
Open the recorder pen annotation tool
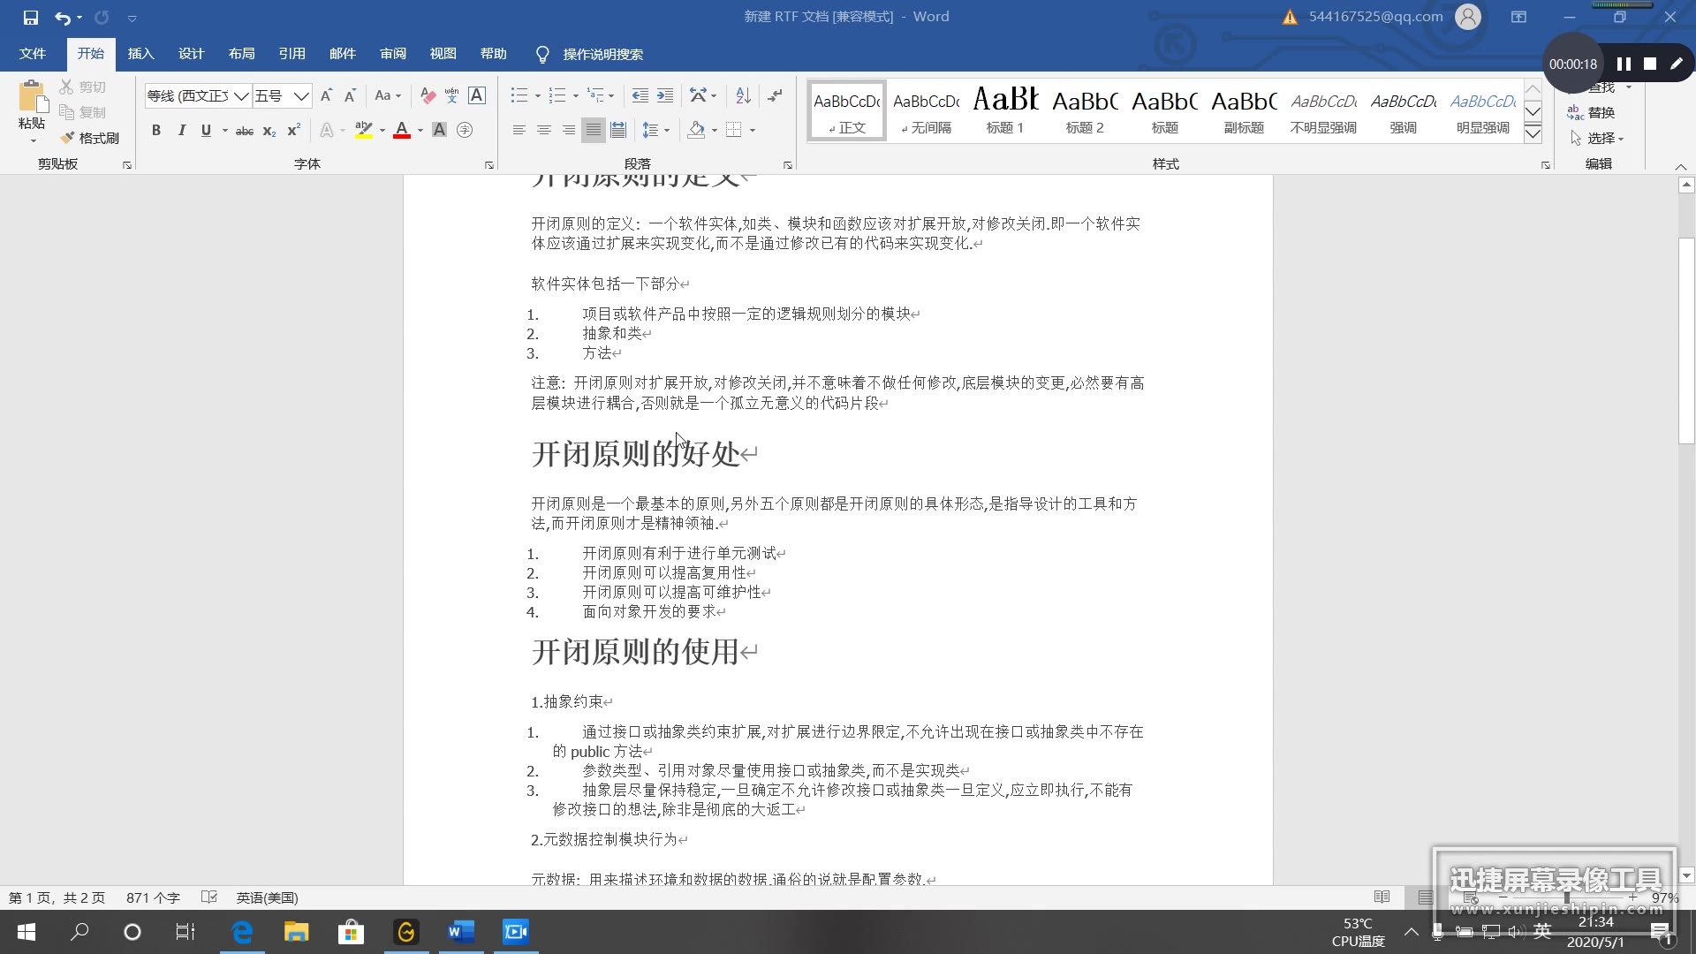coord(1676,64)
